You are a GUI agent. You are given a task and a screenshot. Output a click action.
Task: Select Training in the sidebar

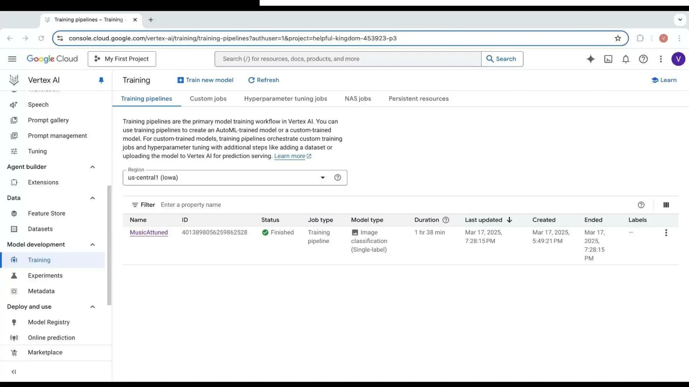click(x=52, y=260)
